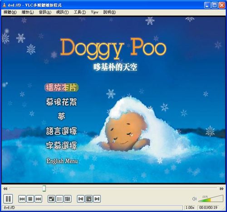The image size is (227, 212).
Task: Select 字幕選擇 on the DVD menu
Action: (61, 146)
